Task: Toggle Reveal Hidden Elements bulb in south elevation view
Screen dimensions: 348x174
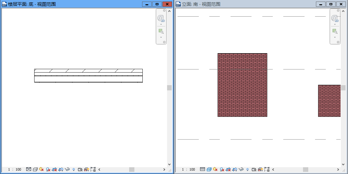Action: coord(248,170)
